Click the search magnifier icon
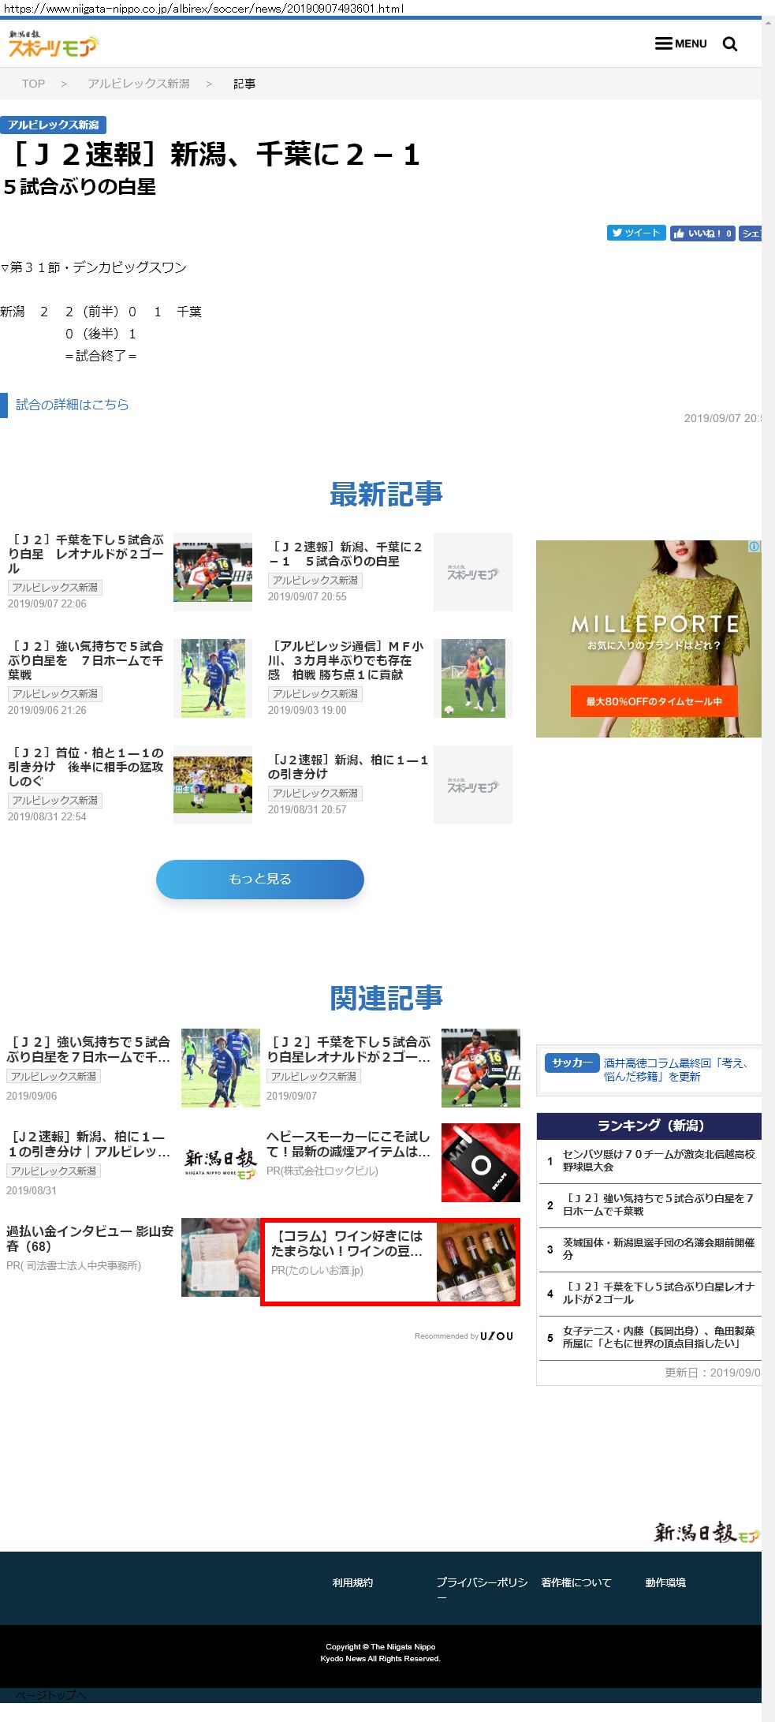The height and width of the screenshot is (1722, 775). (x=730, y=44)
